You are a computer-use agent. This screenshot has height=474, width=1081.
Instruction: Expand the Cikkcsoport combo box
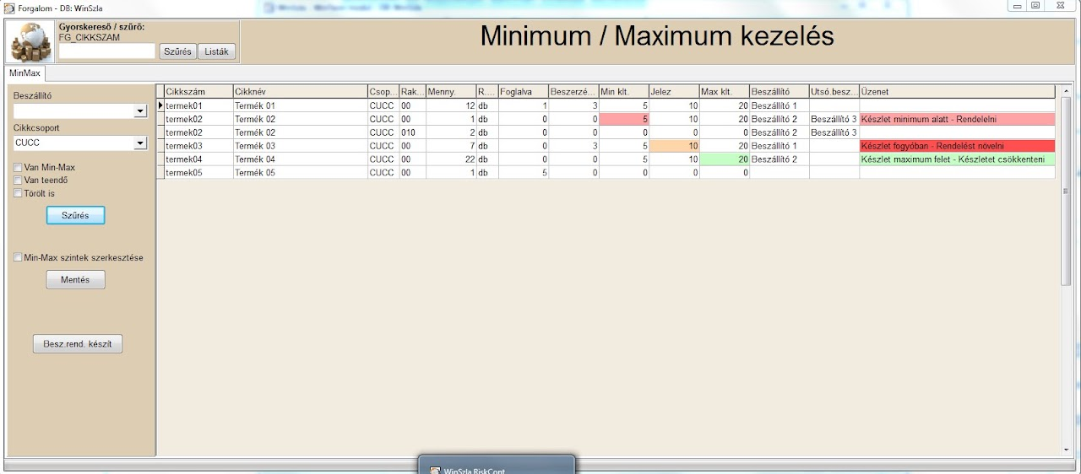(140, 143)
